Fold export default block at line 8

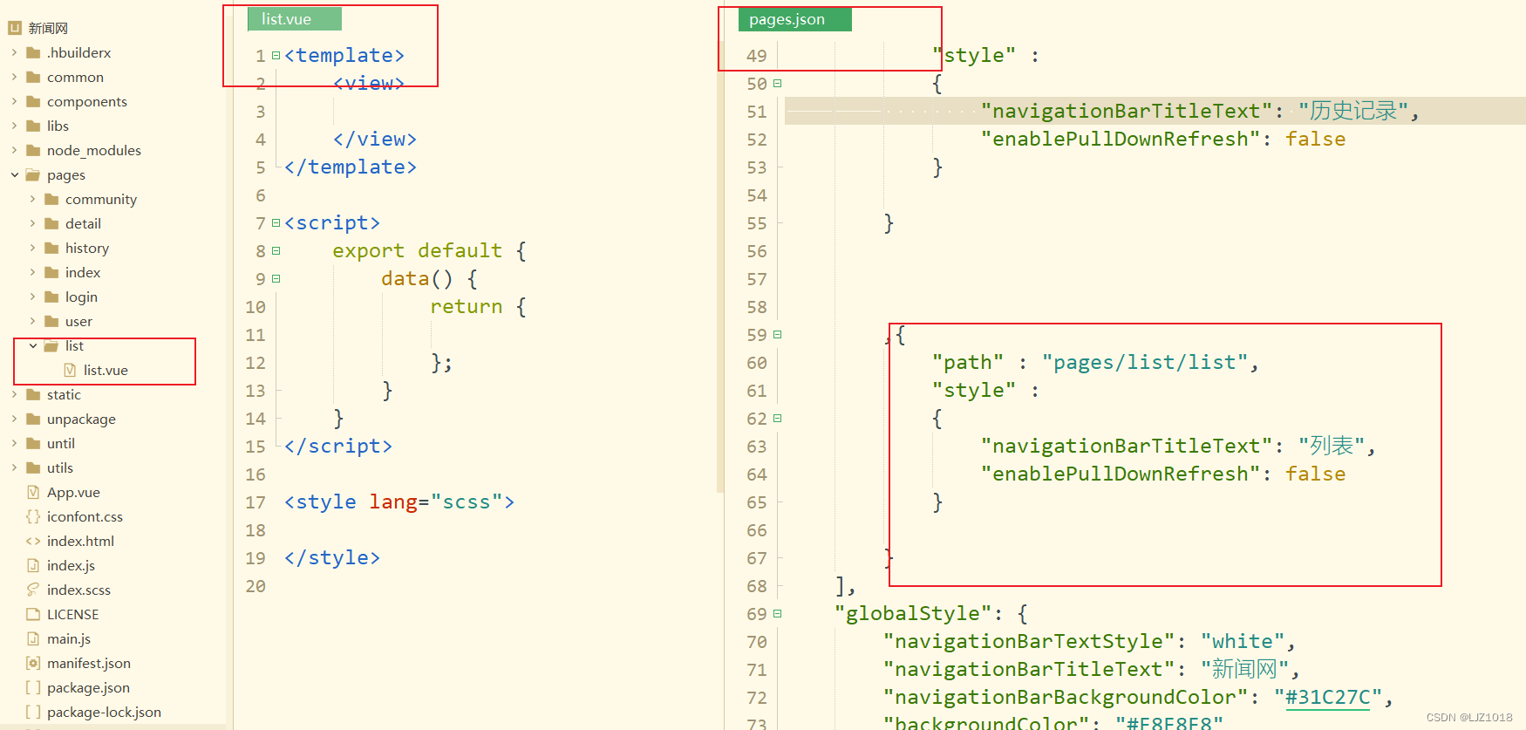click(276, 250)
